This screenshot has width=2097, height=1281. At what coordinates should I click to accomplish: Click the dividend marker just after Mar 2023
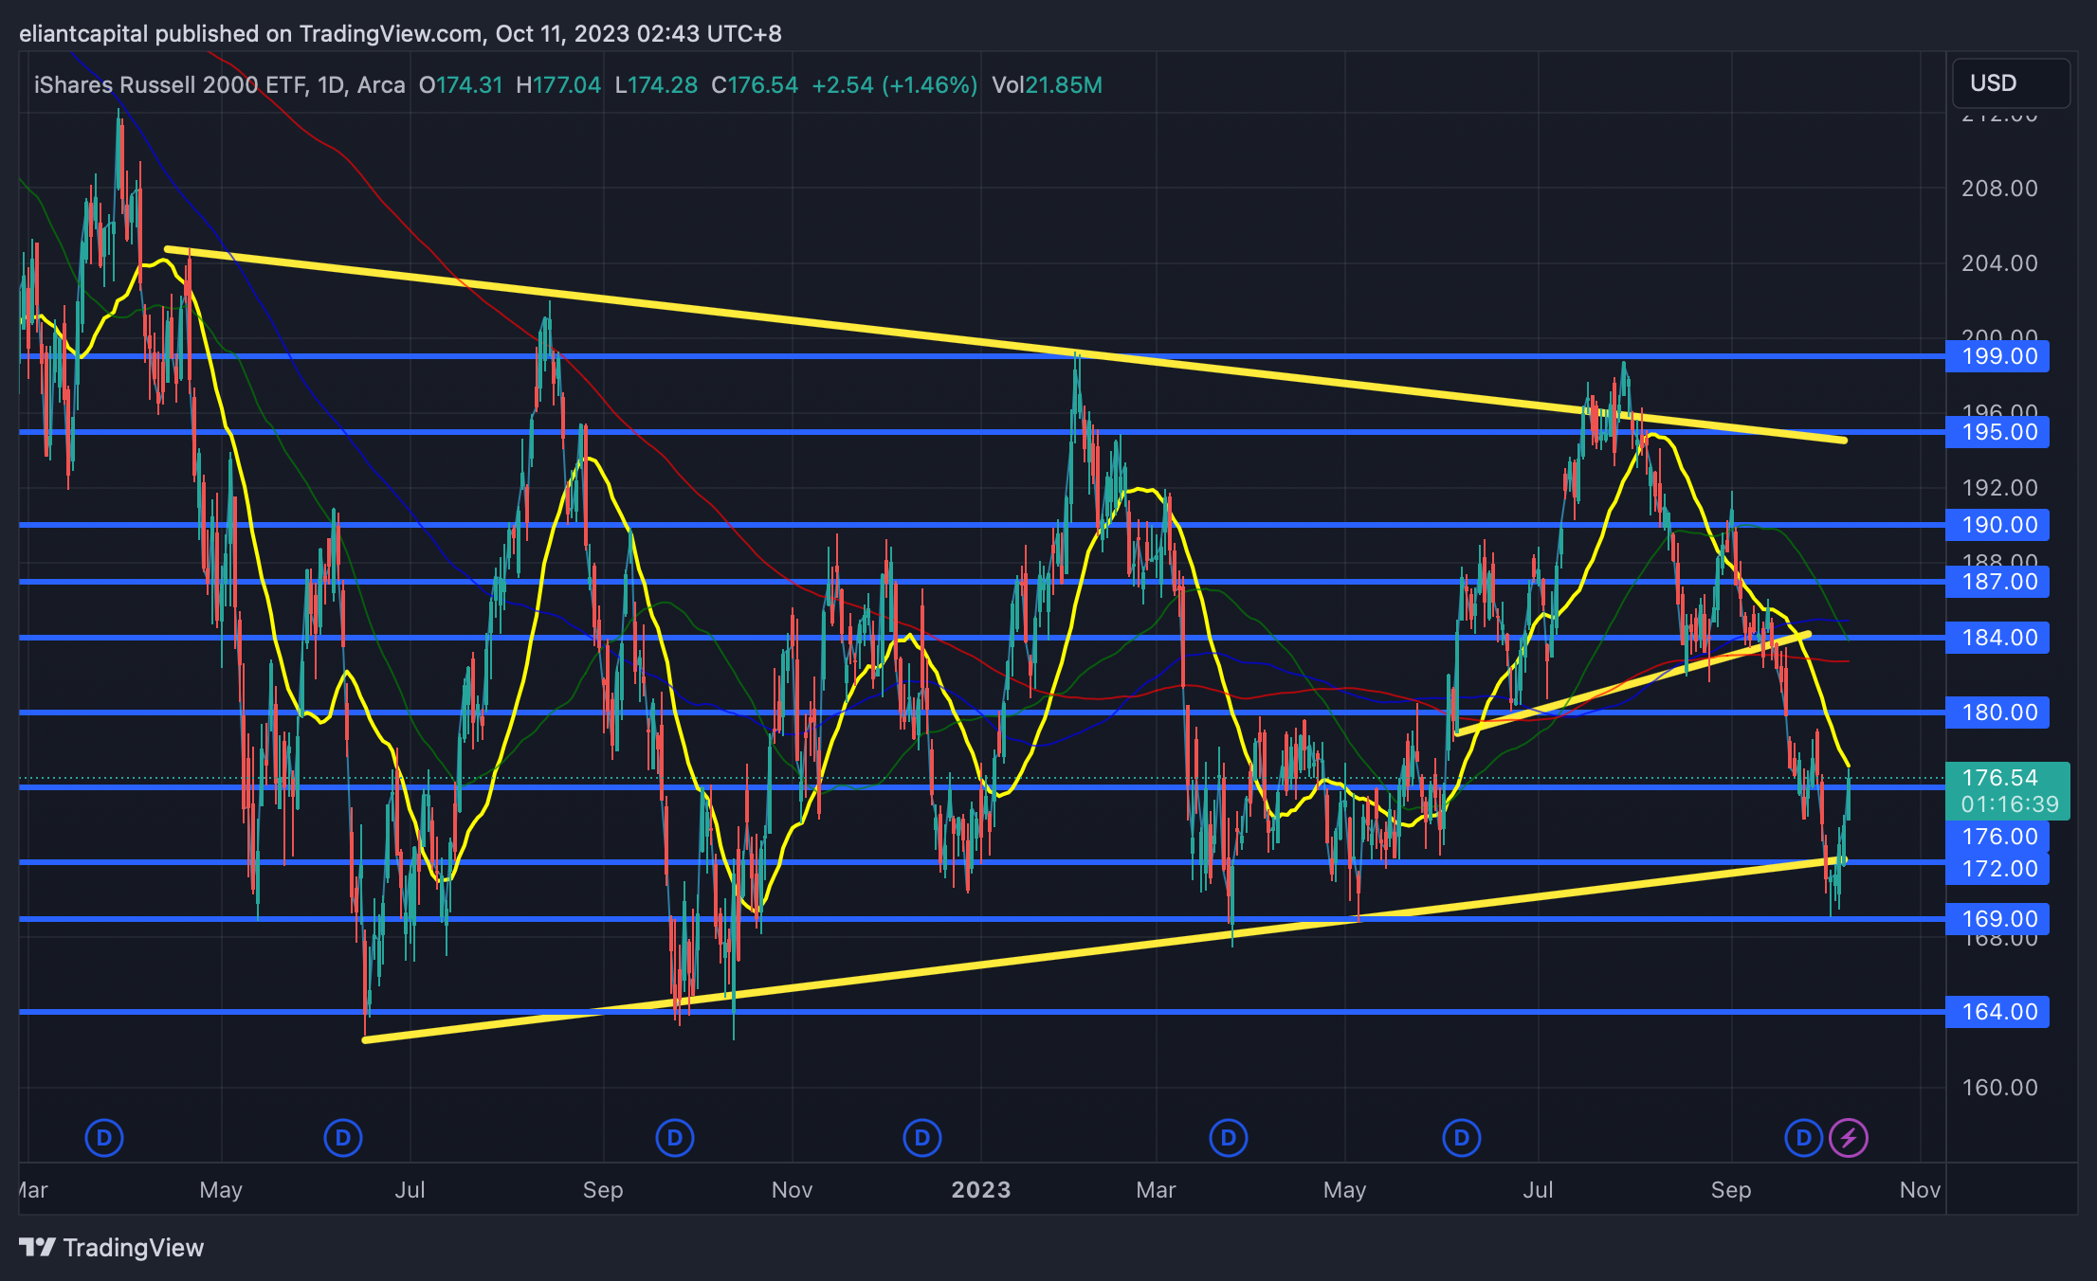[x=1229, y=1137]
